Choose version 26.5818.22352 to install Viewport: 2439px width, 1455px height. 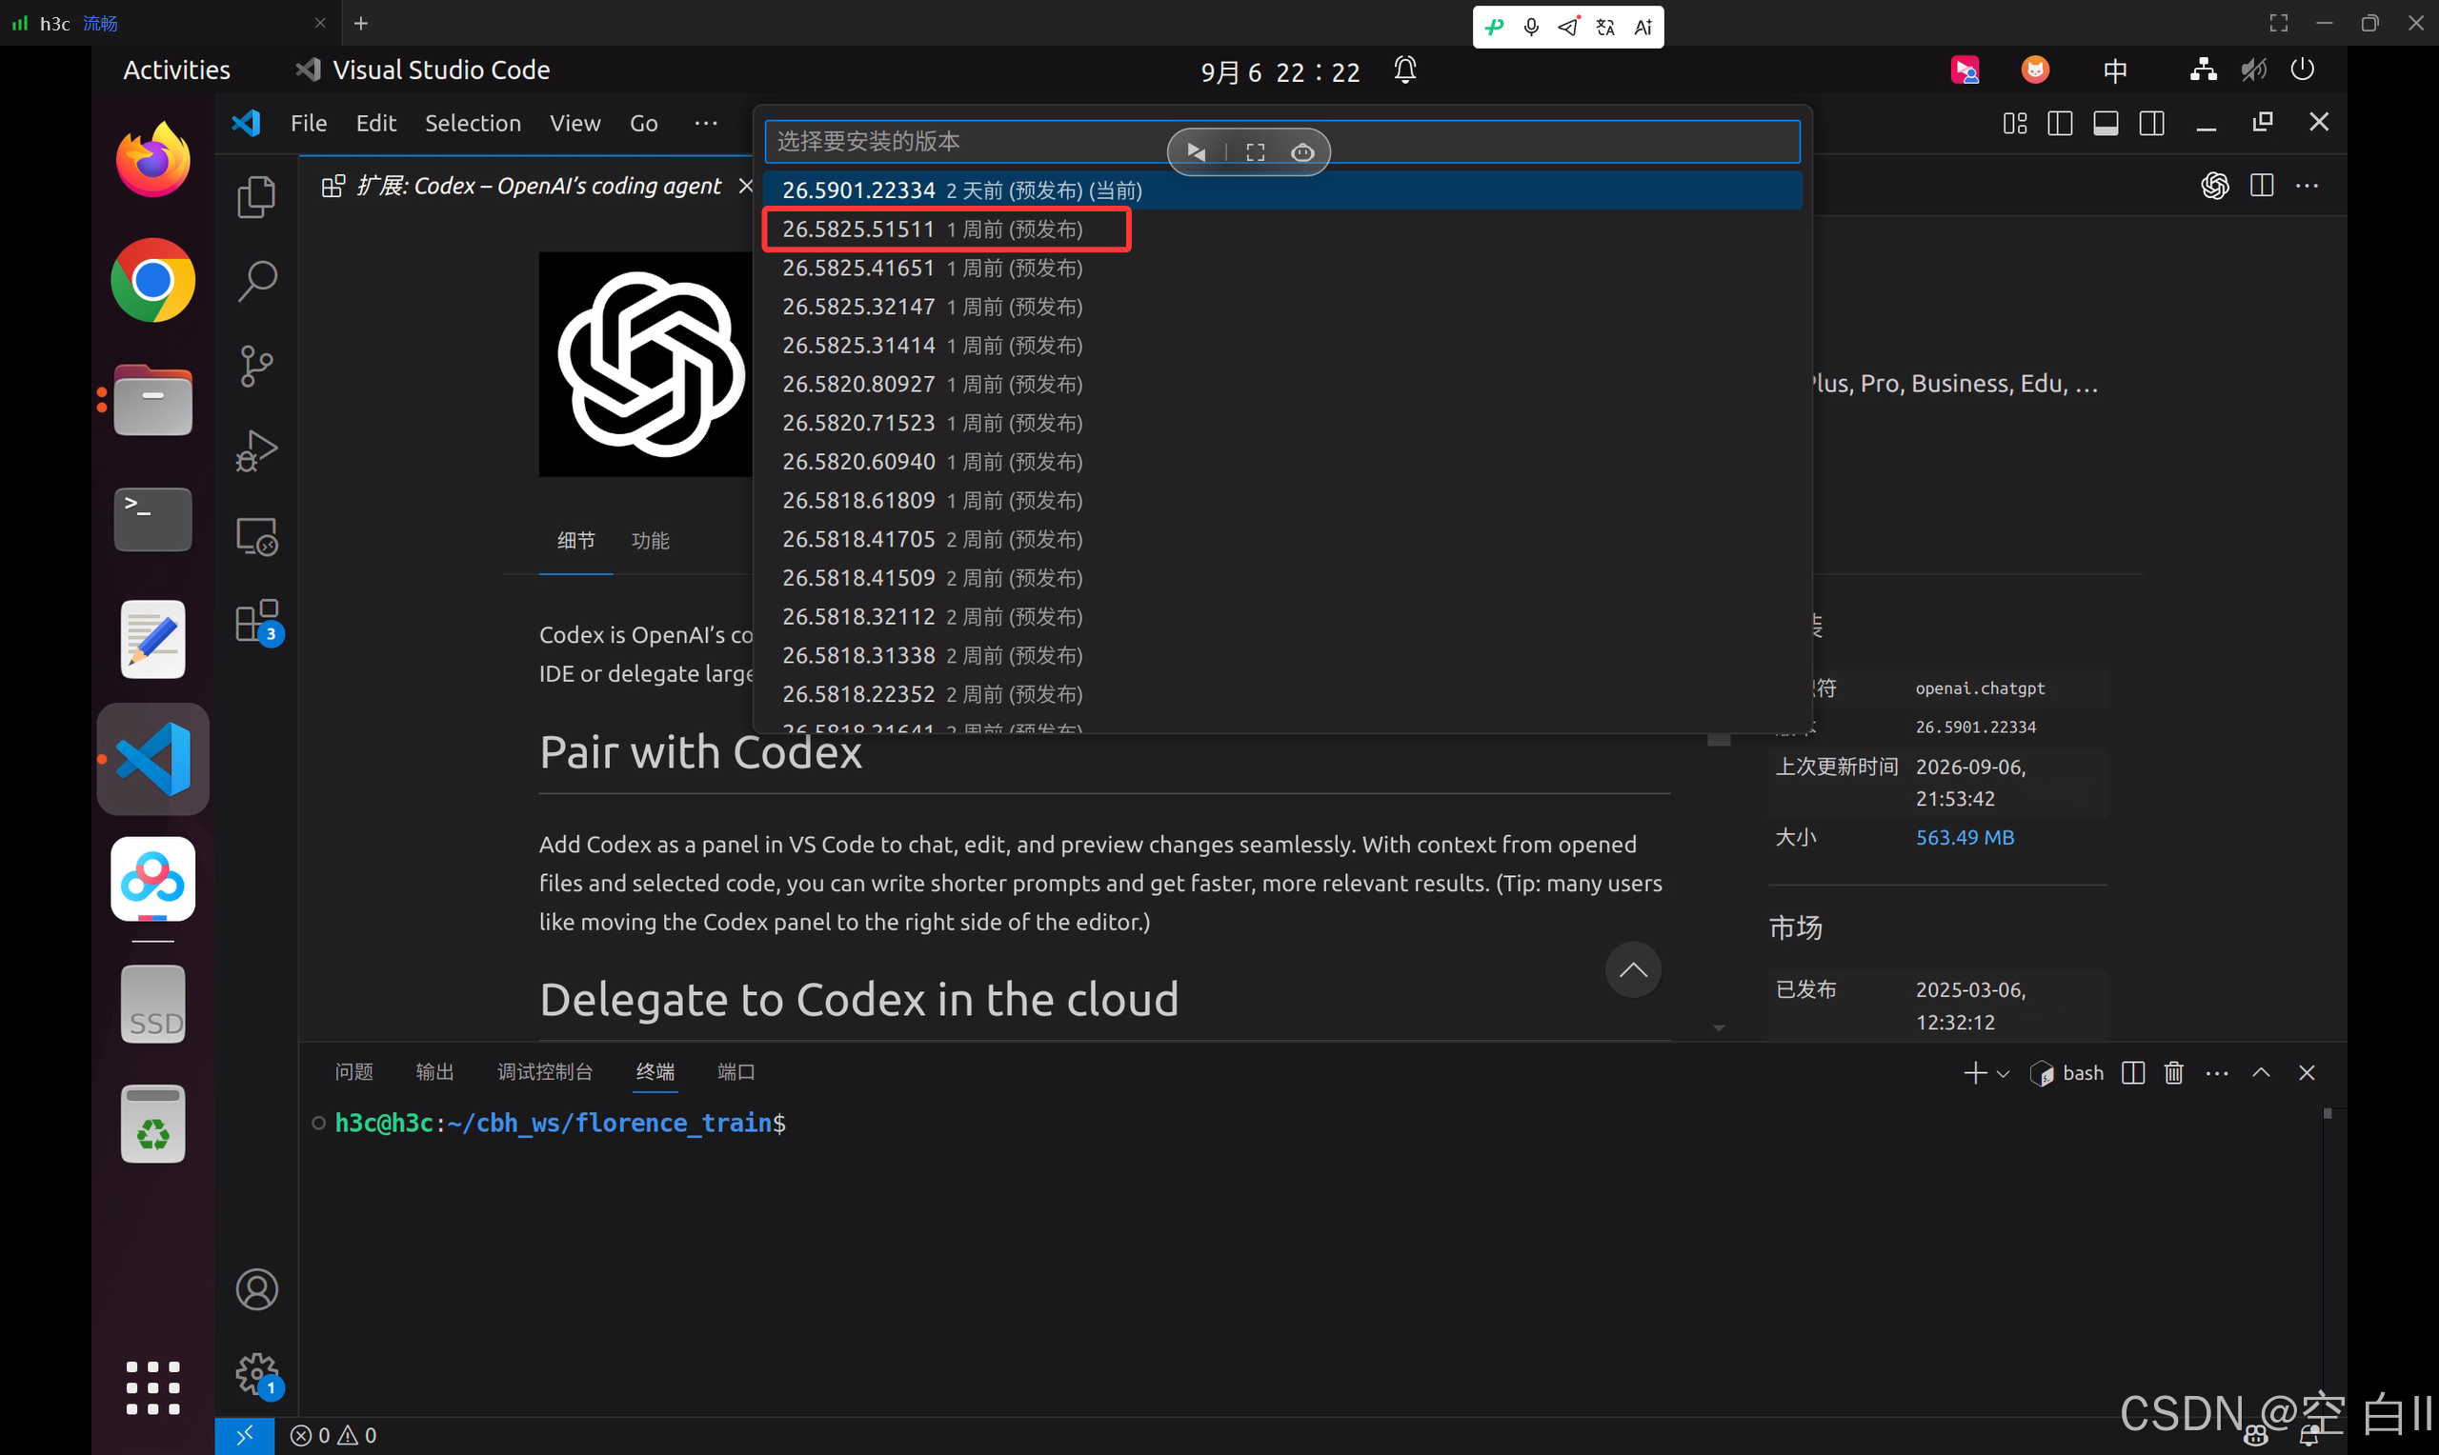click(x=1281, y=693)
